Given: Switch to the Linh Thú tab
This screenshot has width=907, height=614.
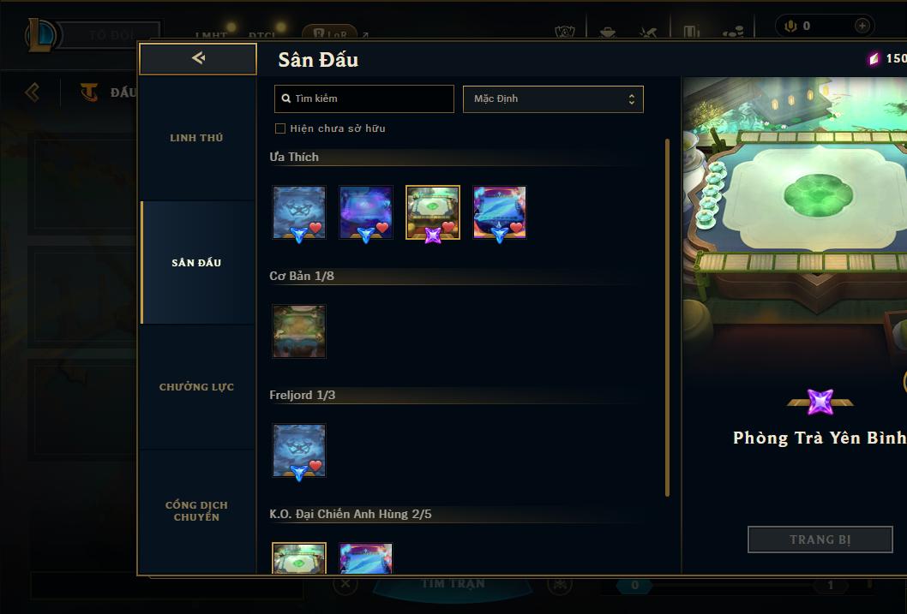Looking at the screenshot, I should pos(196,138).
